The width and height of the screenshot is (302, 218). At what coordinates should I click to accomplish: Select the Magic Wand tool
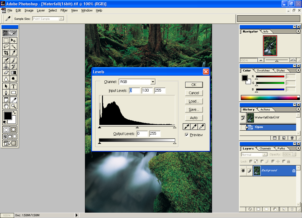pos(14,47)
